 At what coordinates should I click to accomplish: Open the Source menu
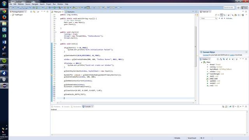[x=28, y=4]
